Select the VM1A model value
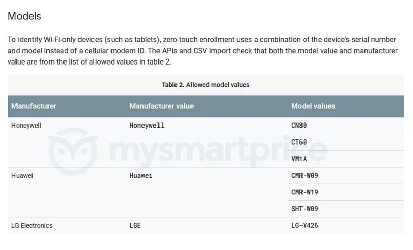 [x=299, y=159]
